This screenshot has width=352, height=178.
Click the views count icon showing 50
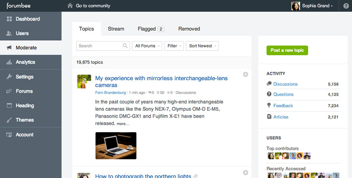[158, 93]
